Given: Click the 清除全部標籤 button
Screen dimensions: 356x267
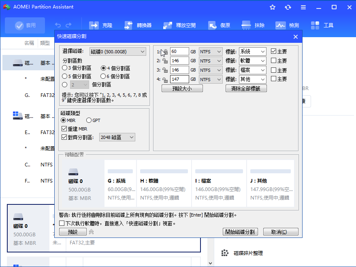Looking at the screenshot, I should click(246, 88).
